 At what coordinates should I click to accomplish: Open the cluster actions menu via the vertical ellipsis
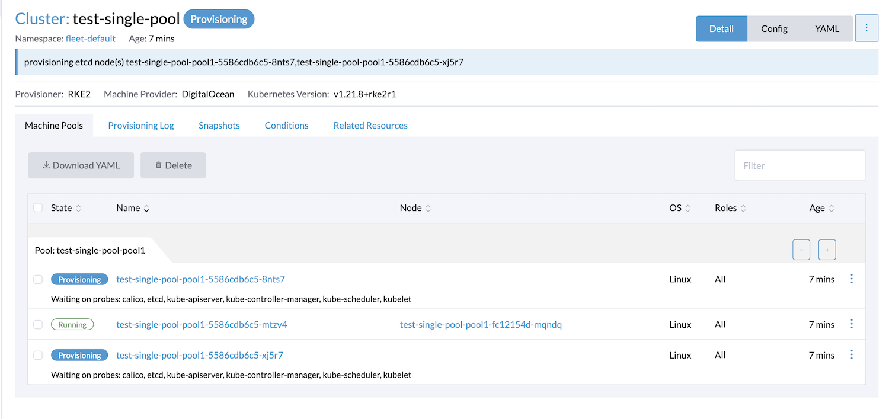point(866,28)
